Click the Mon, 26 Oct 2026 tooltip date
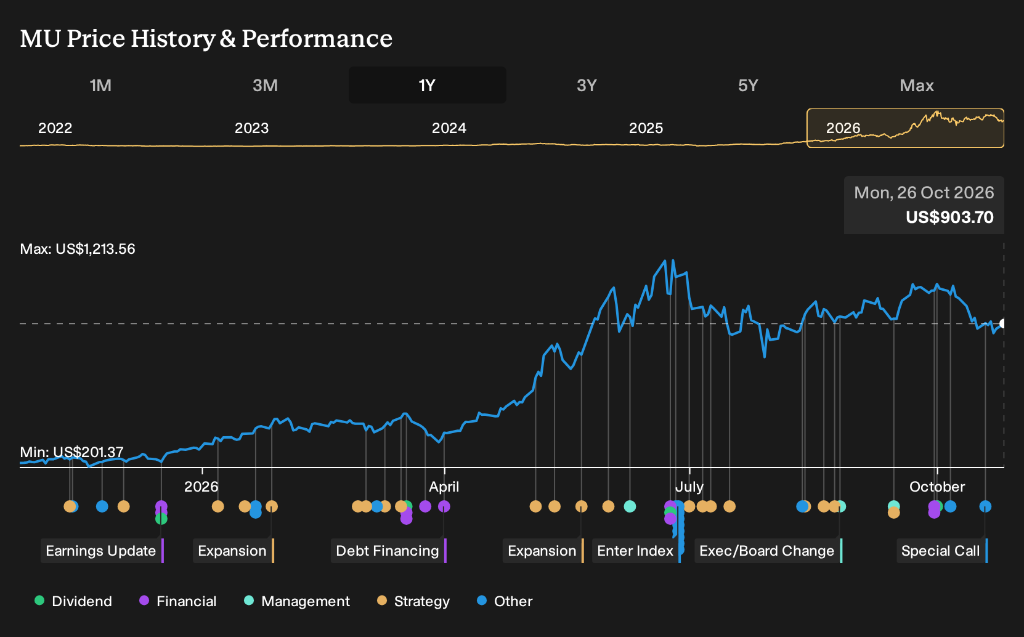 (924, 193)
